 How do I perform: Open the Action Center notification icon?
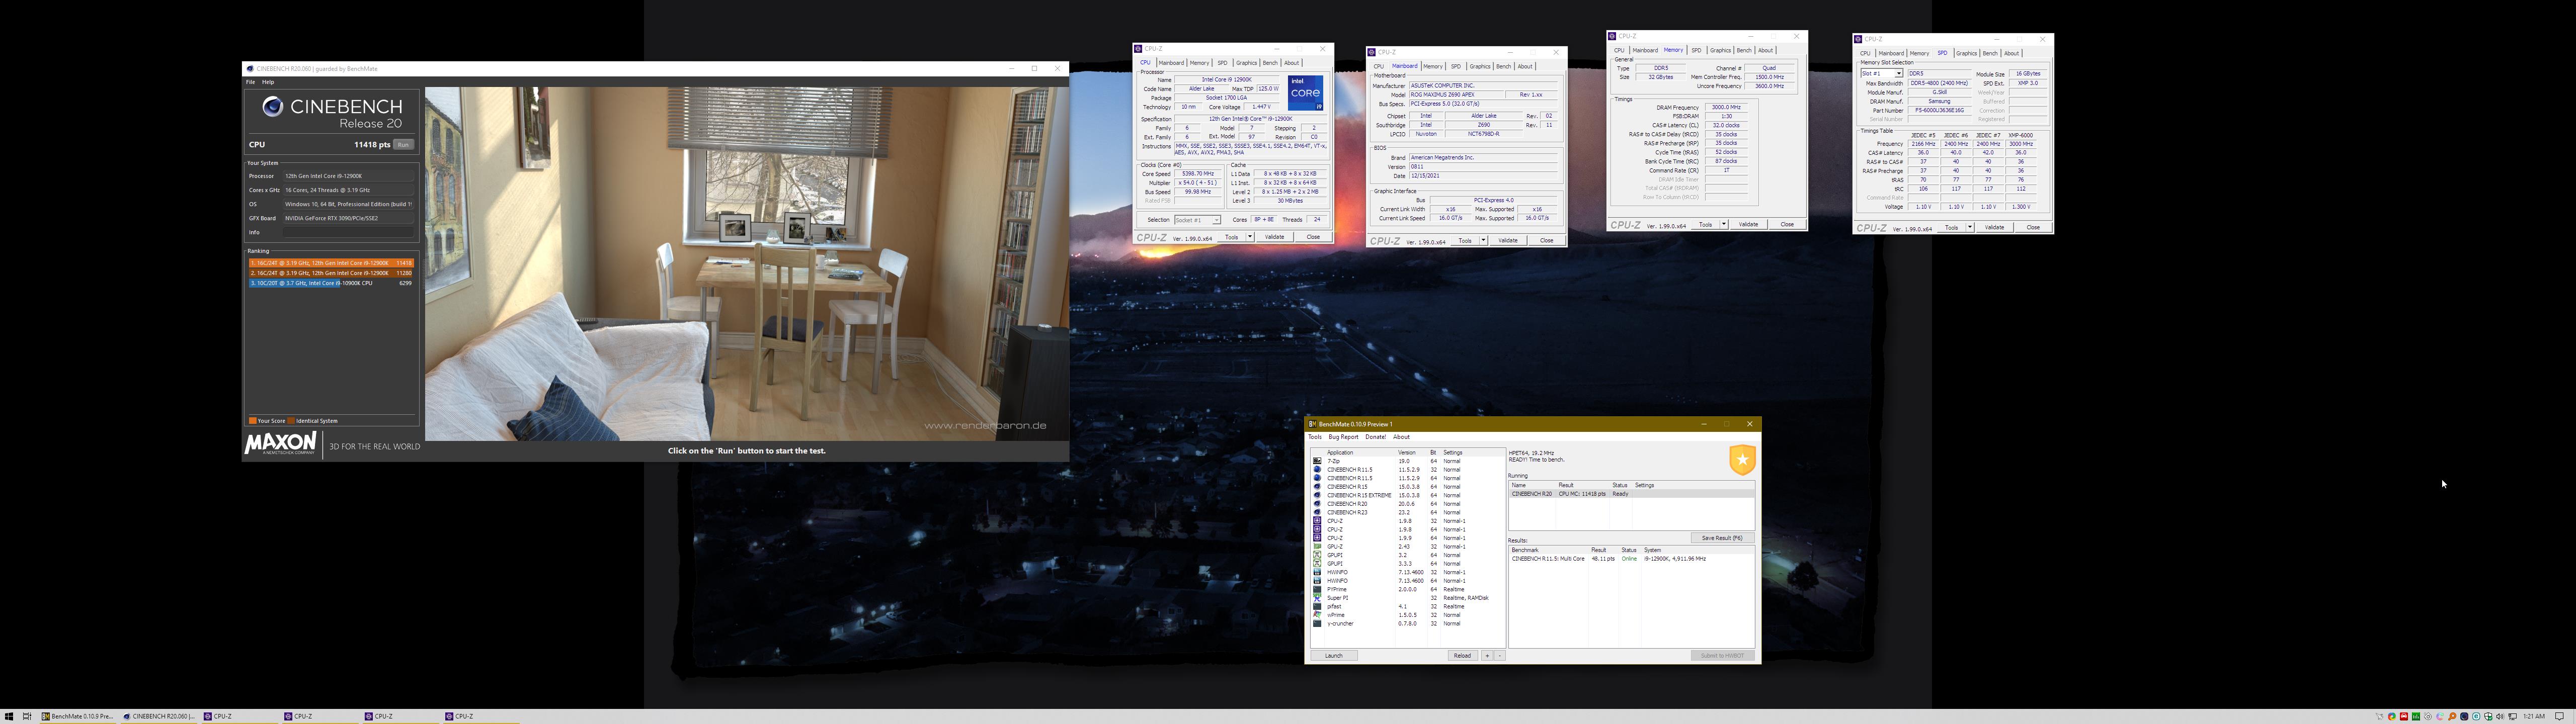pyautogui.click(x=2560, y=716)
